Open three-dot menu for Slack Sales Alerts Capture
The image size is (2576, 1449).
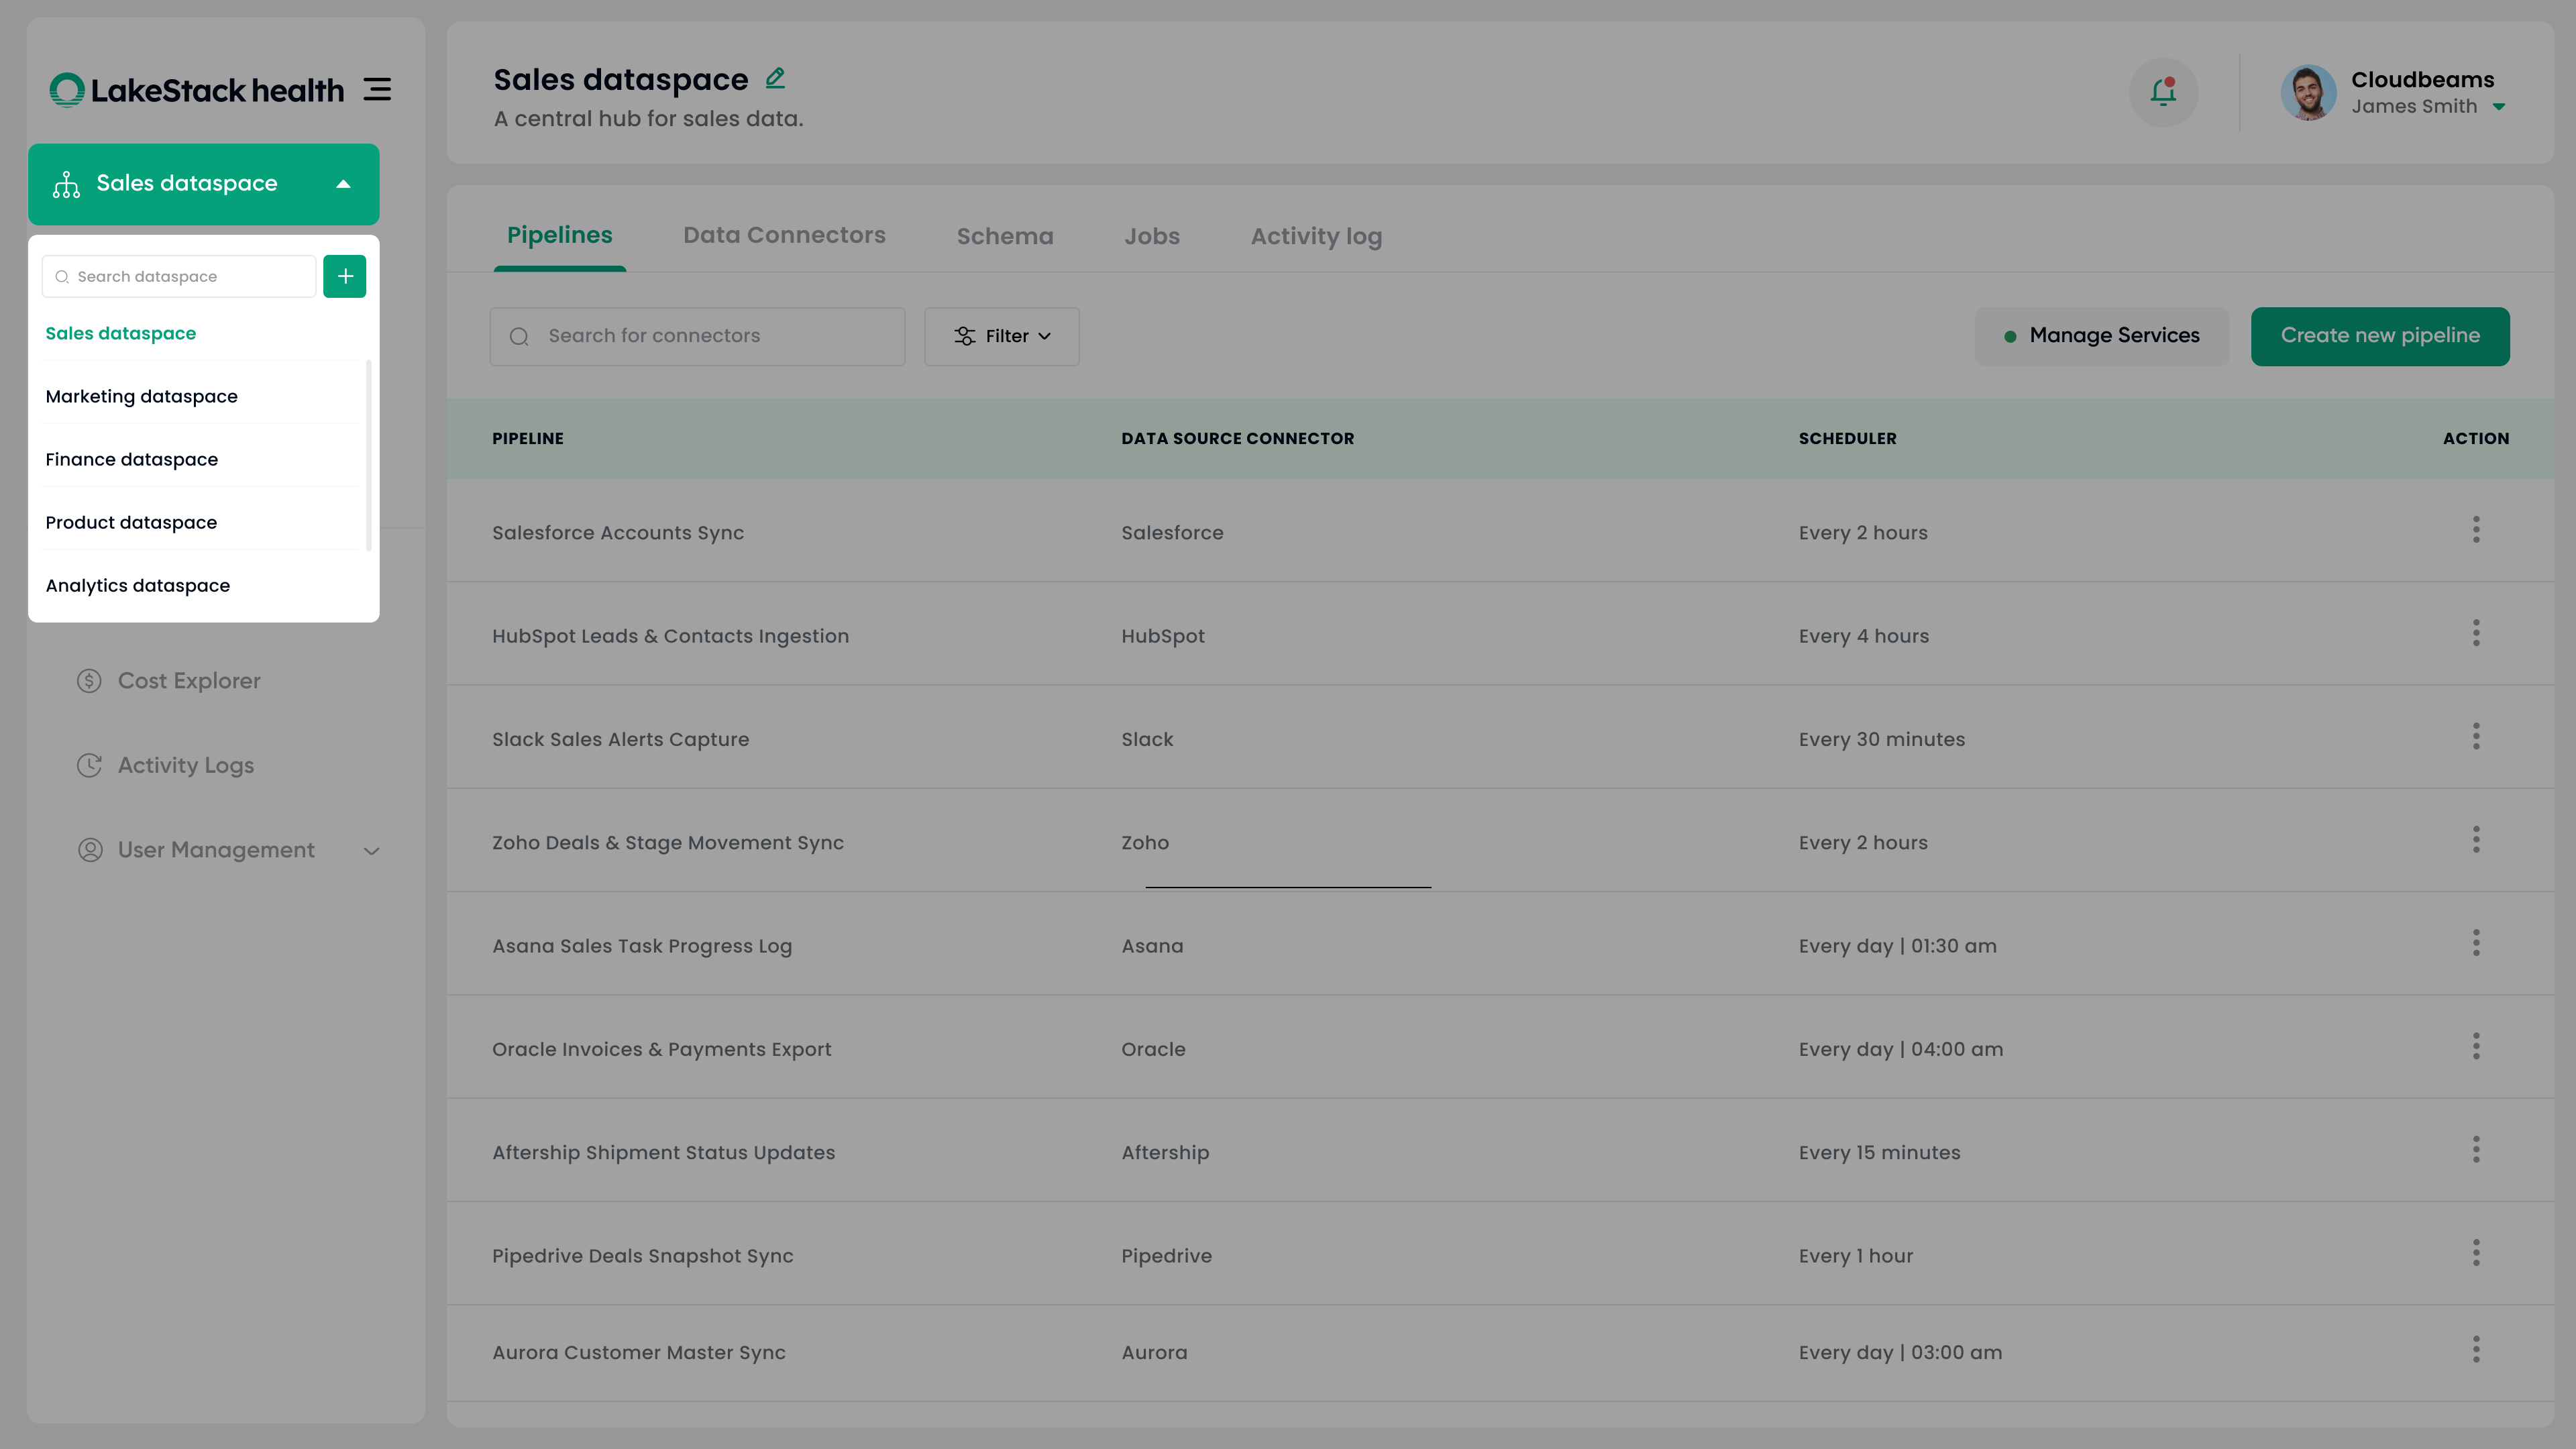2476,737
